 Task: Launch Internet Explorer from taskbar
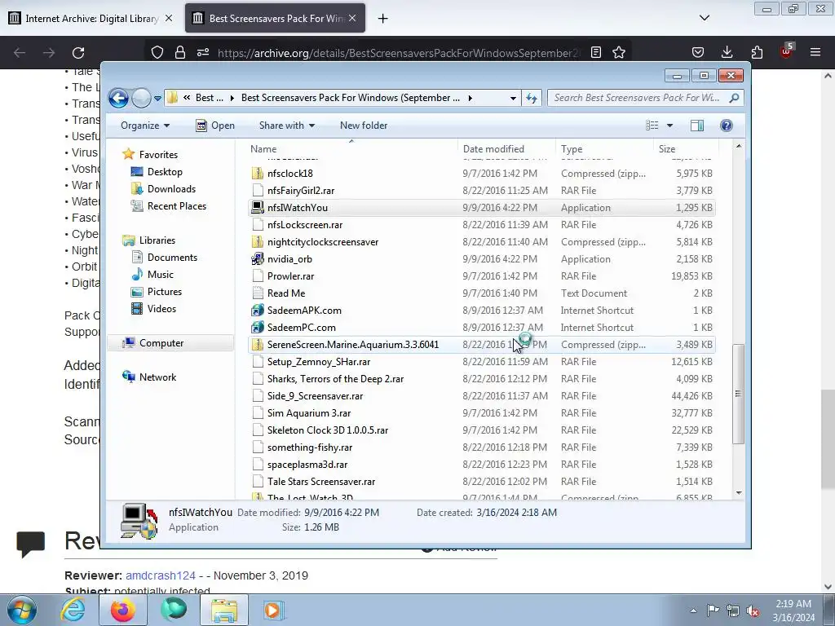point(72,611)
